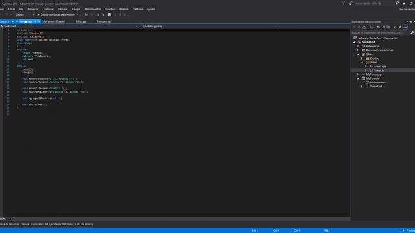
Task: Expand the Entidad folder
Action: pos(362,58)
